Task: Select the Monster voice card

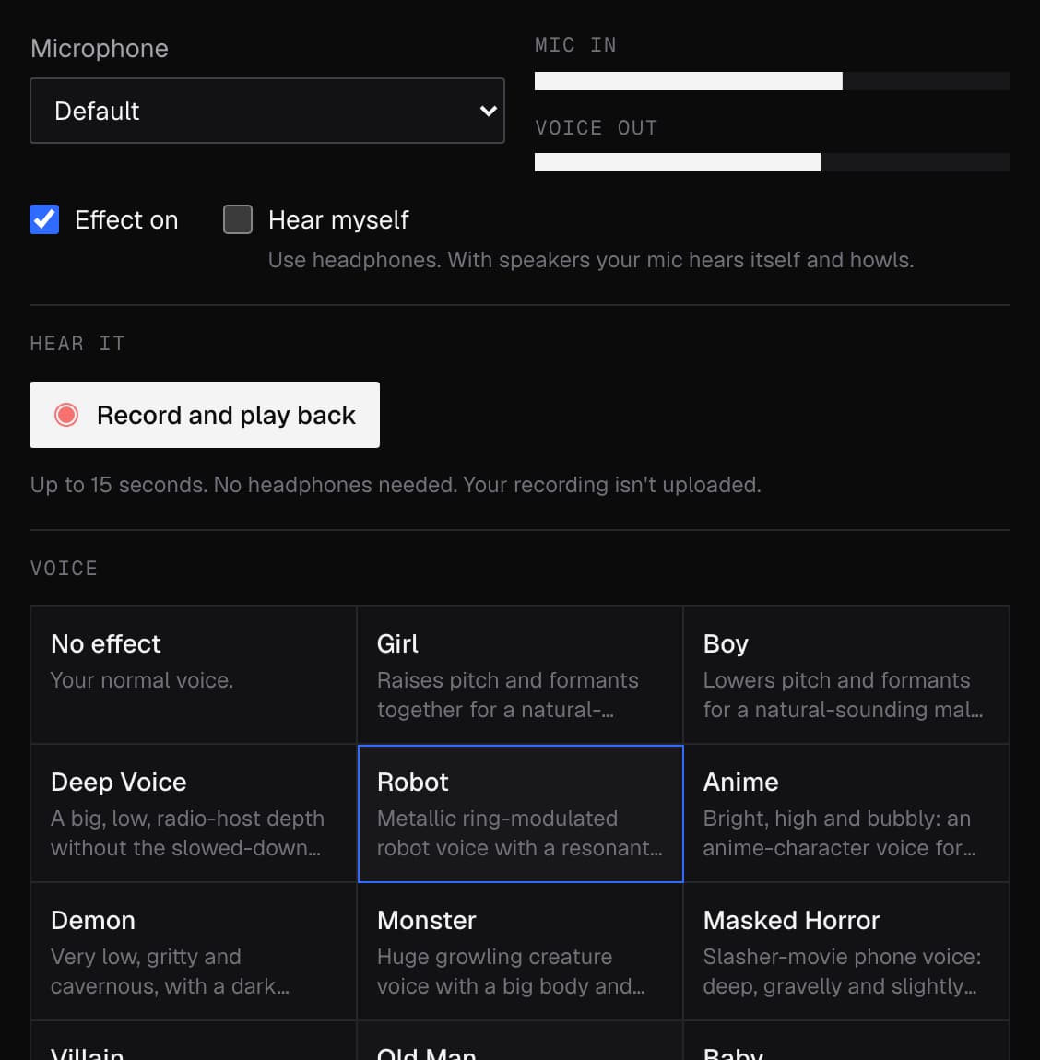Action: 520,952
